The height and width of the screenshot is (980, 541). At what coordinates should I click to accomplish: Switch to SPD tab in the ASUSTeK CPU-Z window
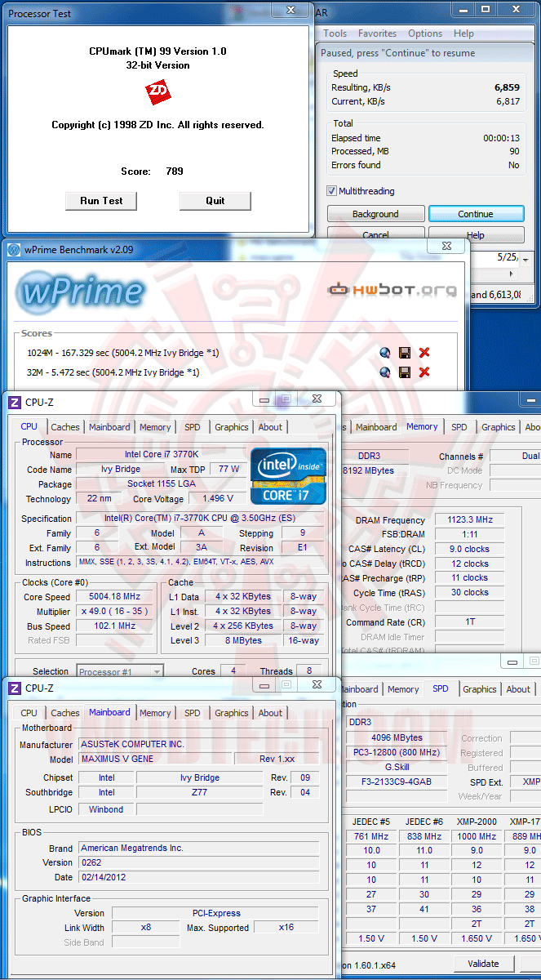click(x=193, y=713)
